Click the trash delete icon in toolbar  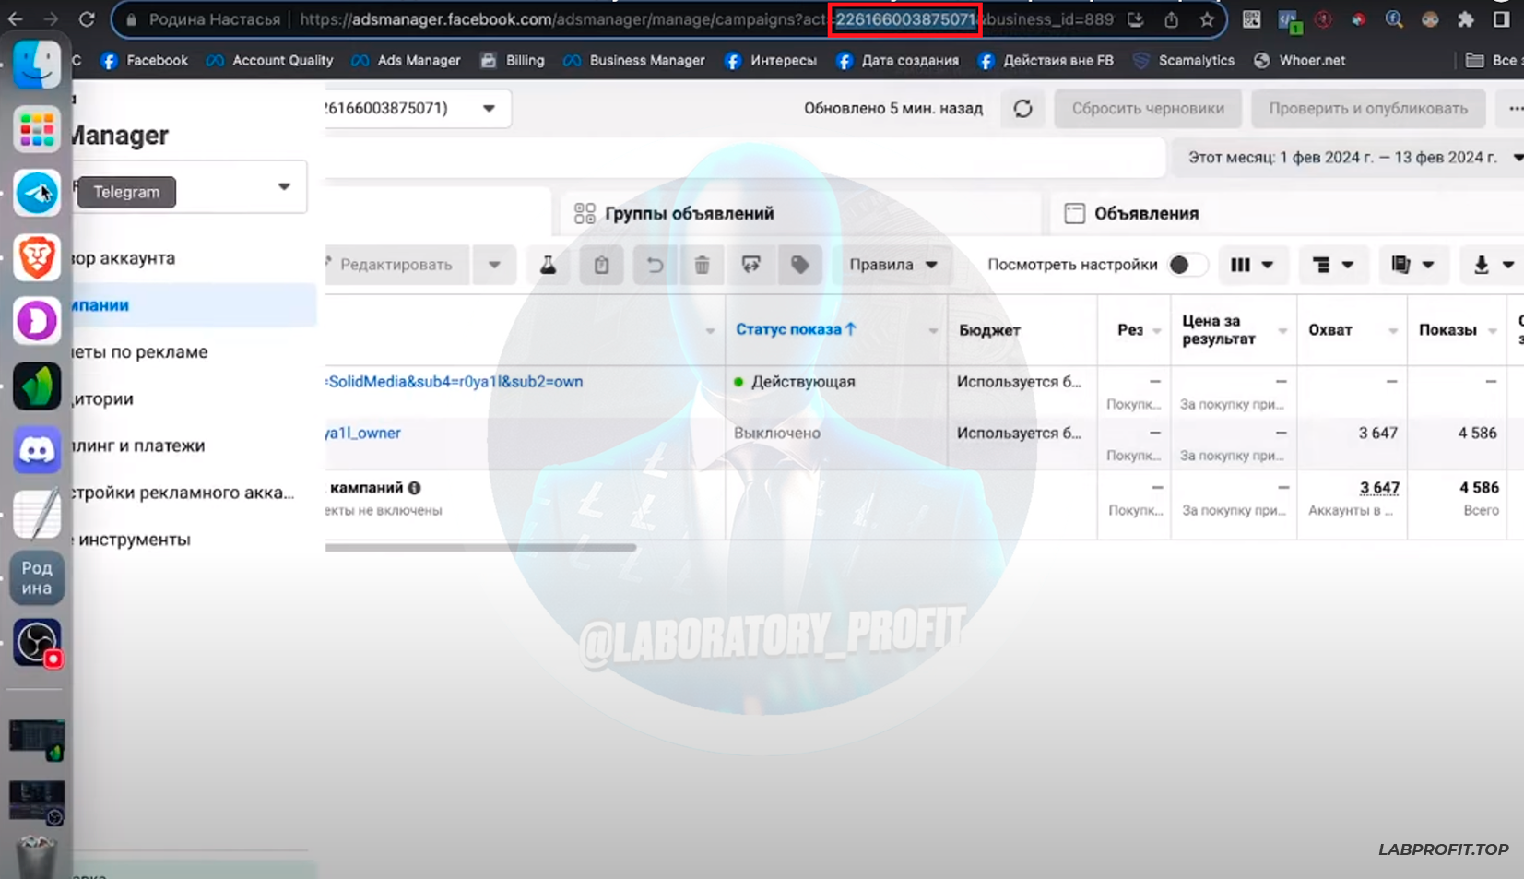702,265
